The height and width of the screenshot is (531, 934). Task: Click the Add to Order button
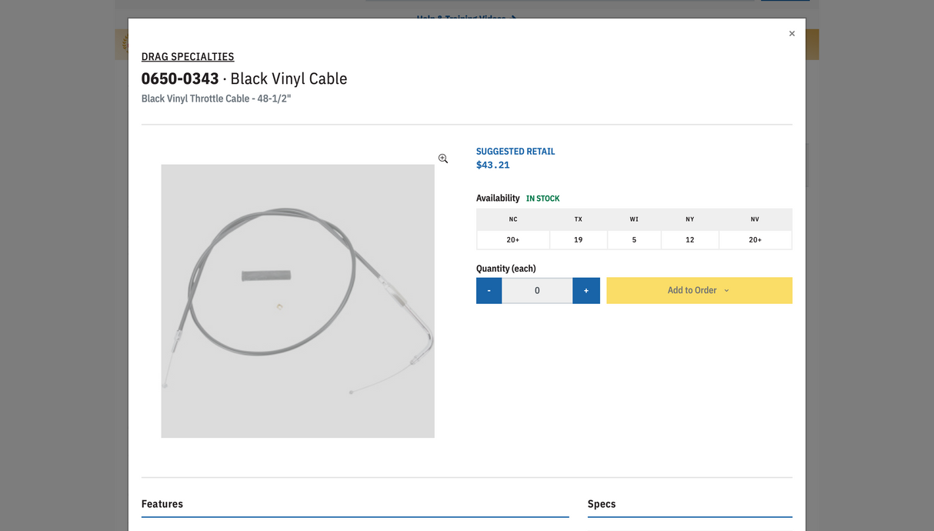699,290
